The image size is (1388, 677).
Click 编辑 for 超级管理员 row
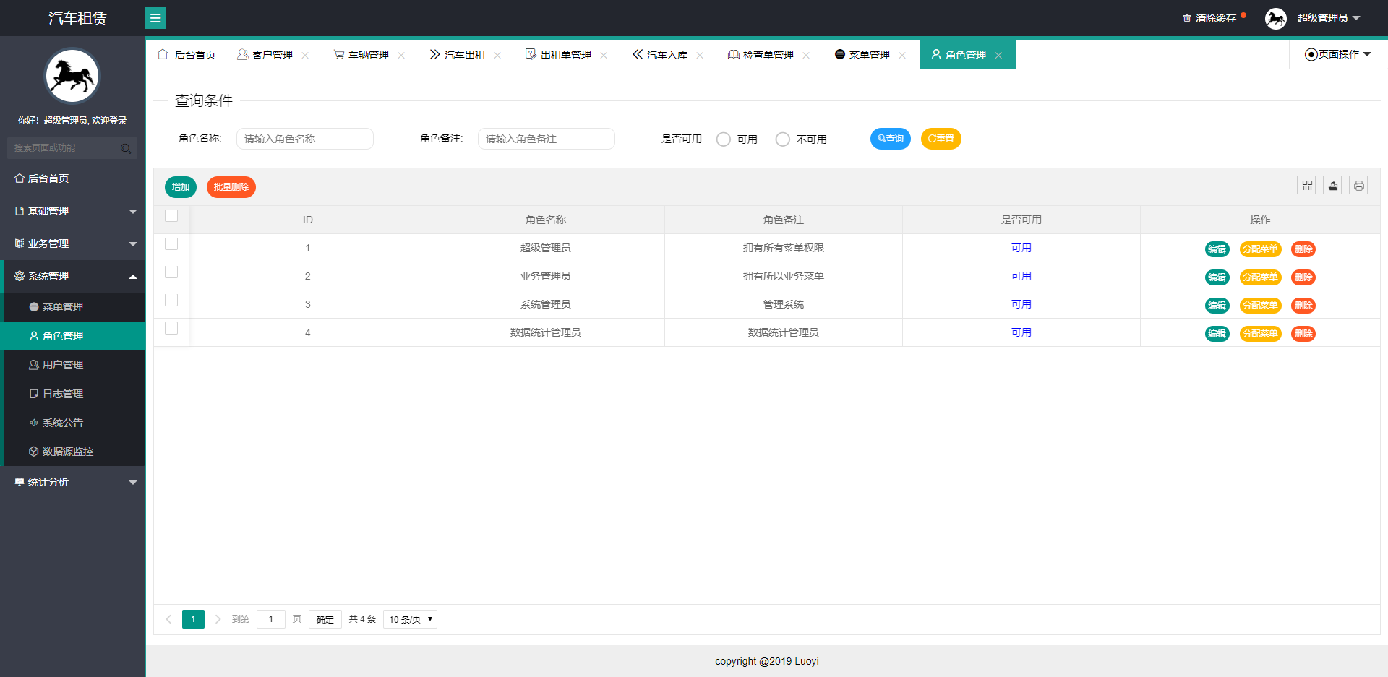(1217, 249)
